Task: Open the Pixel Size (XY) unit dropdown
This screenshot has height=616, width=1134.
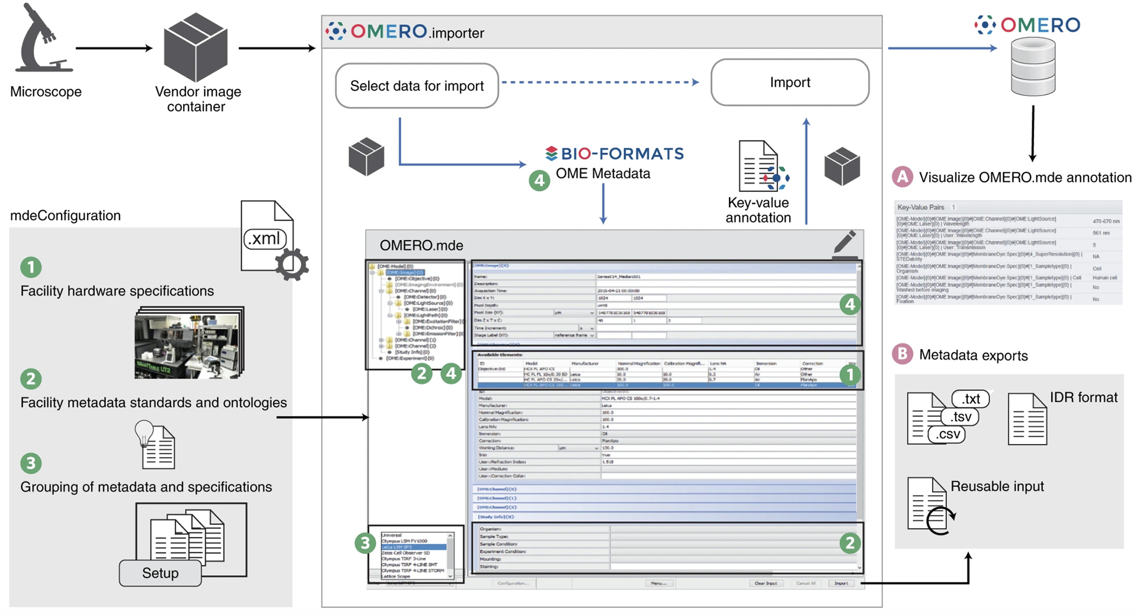Action: pos(574,313)
